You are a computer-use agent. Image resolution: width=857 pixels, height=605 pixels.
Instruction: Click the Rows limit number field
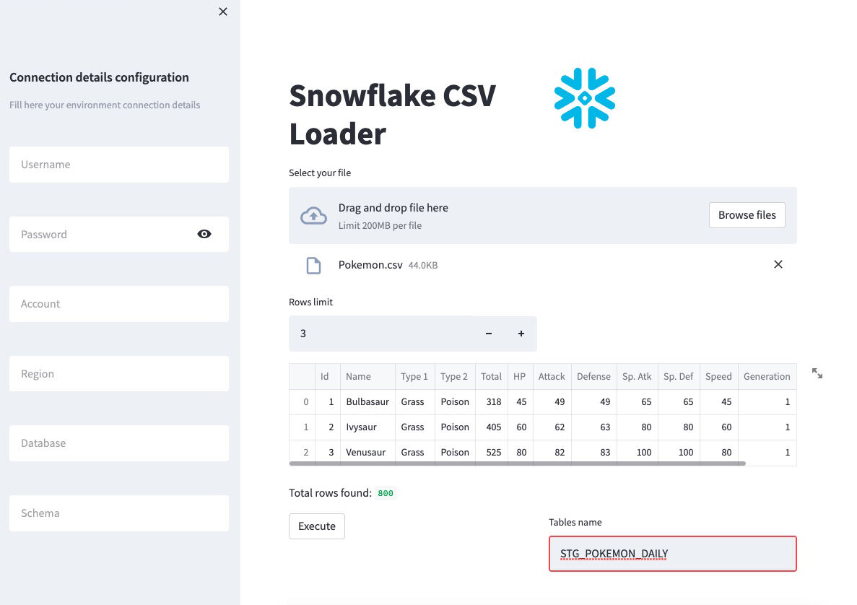coord(381,334)
